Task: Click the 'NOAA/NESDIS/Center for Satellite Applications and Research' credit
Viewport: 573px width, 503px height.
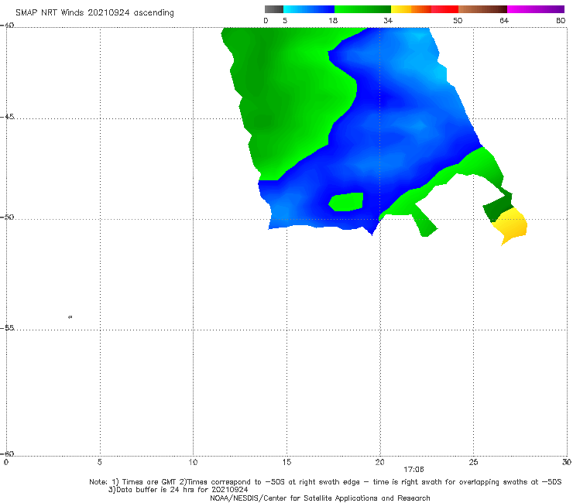Action: pos(320,498)
